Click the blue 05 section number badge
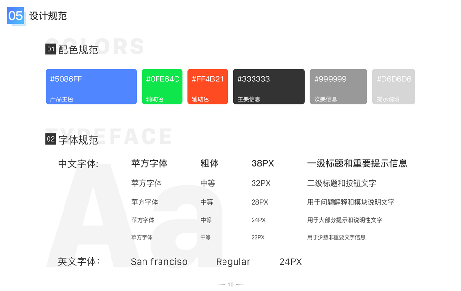461x291 pixels. (x=16, y=16)
